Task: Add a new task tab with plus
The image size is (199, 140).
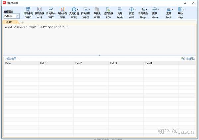Action: tap(23, 23)
